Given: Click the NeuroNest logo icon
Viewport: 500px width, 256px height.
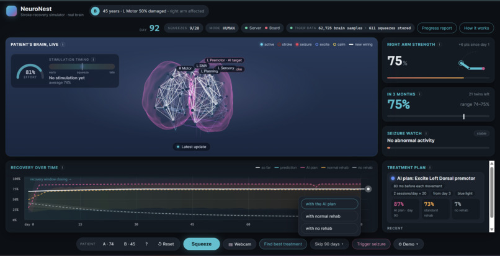Looking at the screenshot, I should tap(12, 11).
